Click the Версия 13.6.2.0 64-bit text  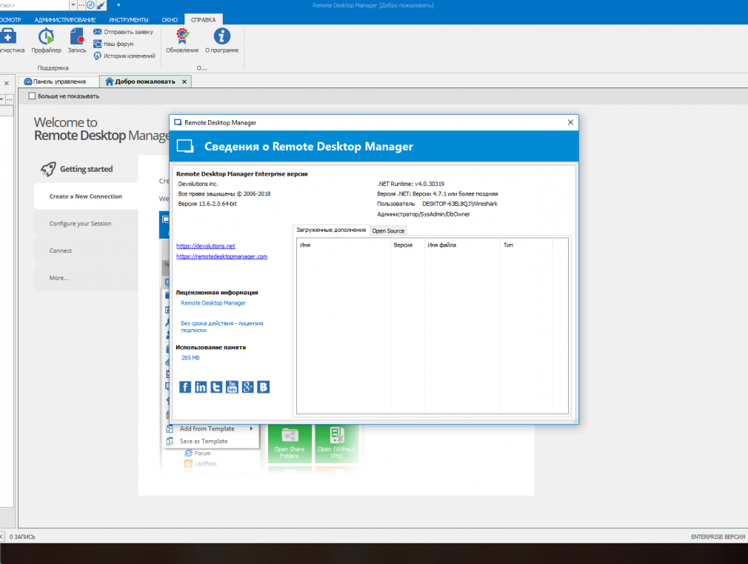pos(207,204)
